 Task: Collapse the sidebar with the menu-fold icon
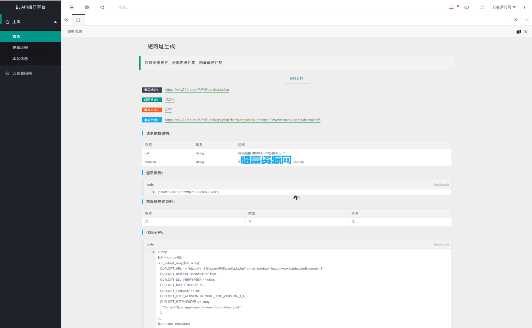tap(71, 7)
